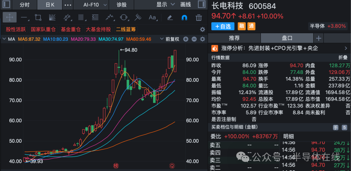Open the AI-F10 dropdown
The height and width of the screenshot is (171, 351).
(x=91, y=5)
